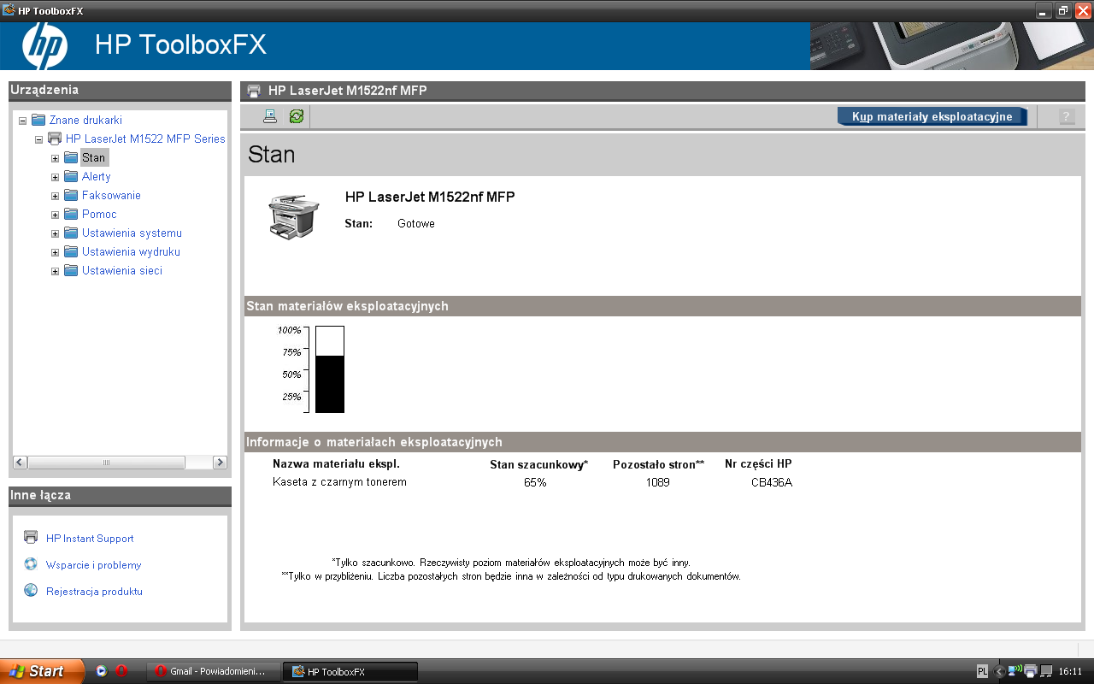Click the folder icon beside Alerty
1094x684 pixels.
pos(70,176)
